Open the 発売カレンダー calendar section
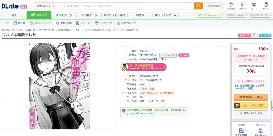This screenshot has width=273, height=136. (128, 23)
